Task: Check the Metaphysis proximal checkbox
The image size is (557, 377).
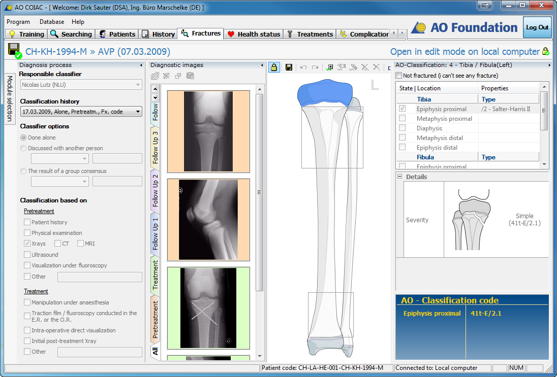Action: (x=402, y=118)
